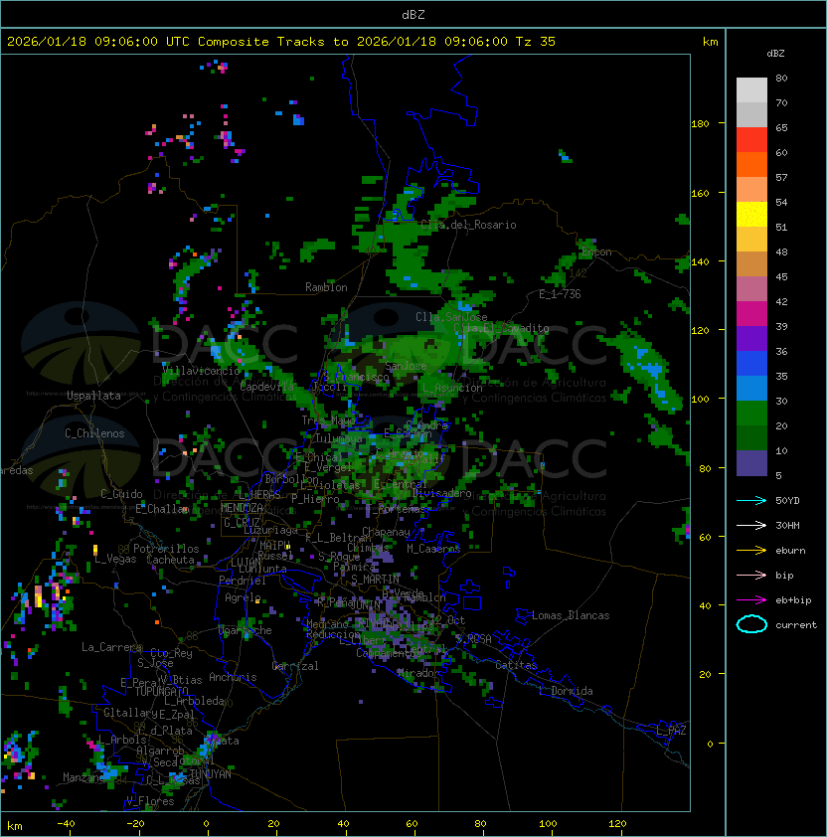Click the 'Potrerillos' map label
Viewport: 827px width, 837px height.
pyautogui.click(x=166, y=549)
